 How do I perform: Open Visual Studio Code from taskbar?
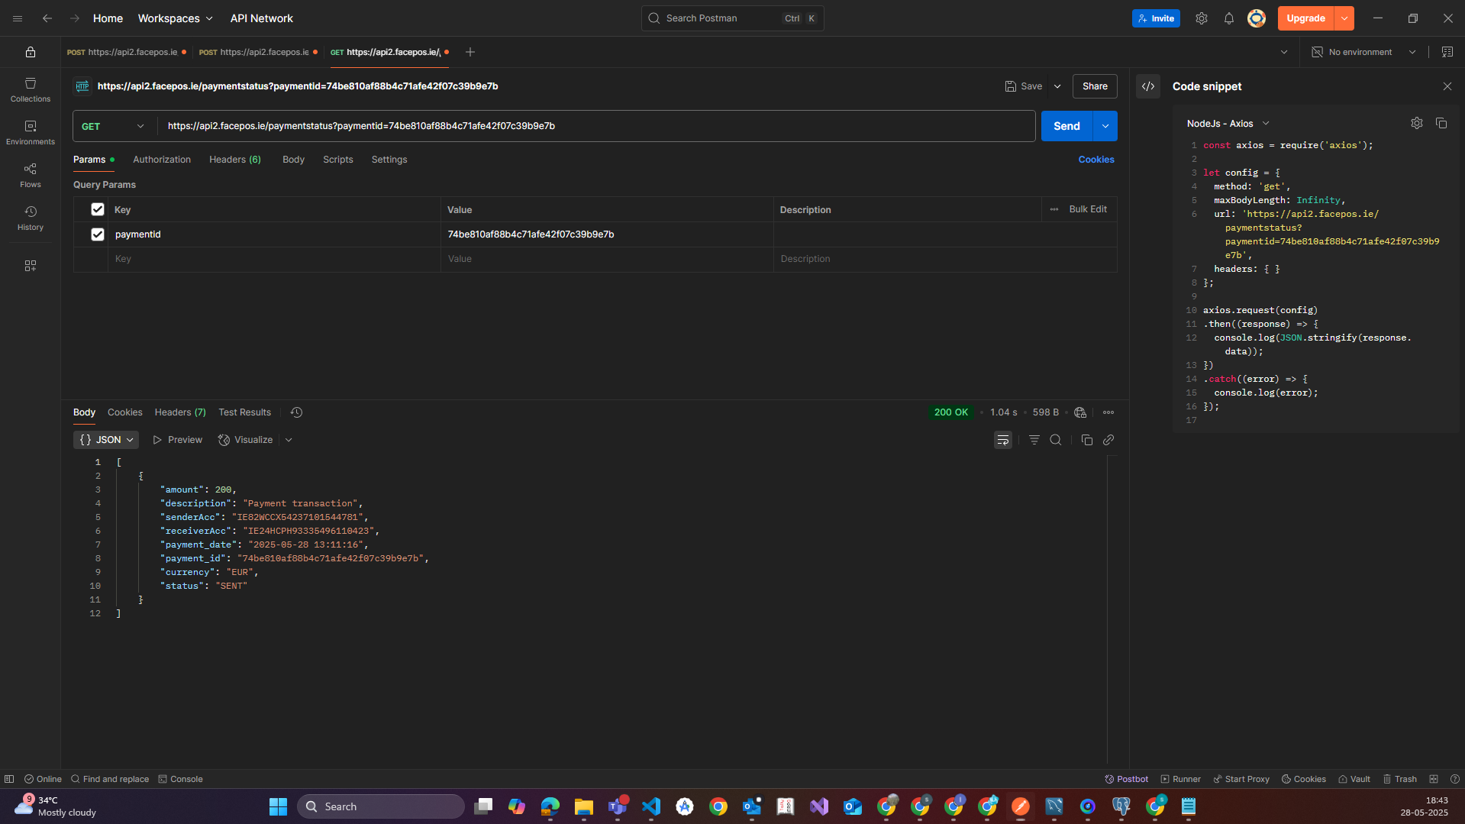pos(651,806)
